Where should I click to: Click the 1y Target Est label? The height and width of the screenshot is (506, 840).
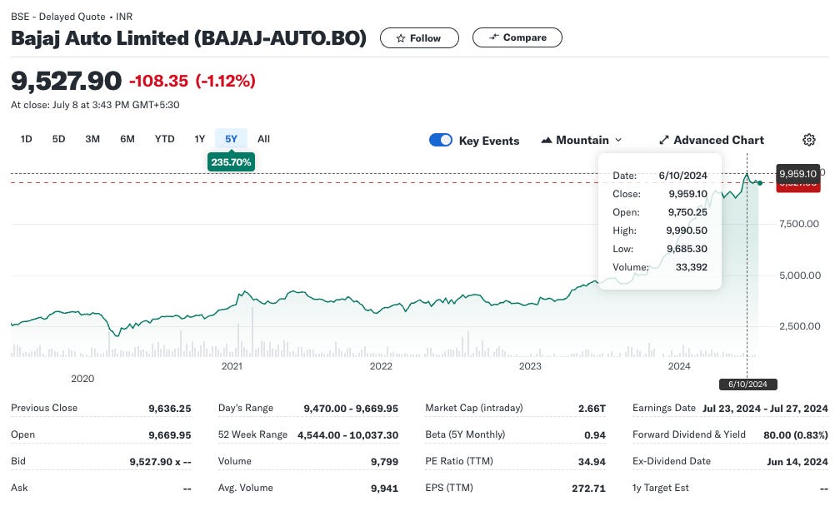tap(661, 488)
